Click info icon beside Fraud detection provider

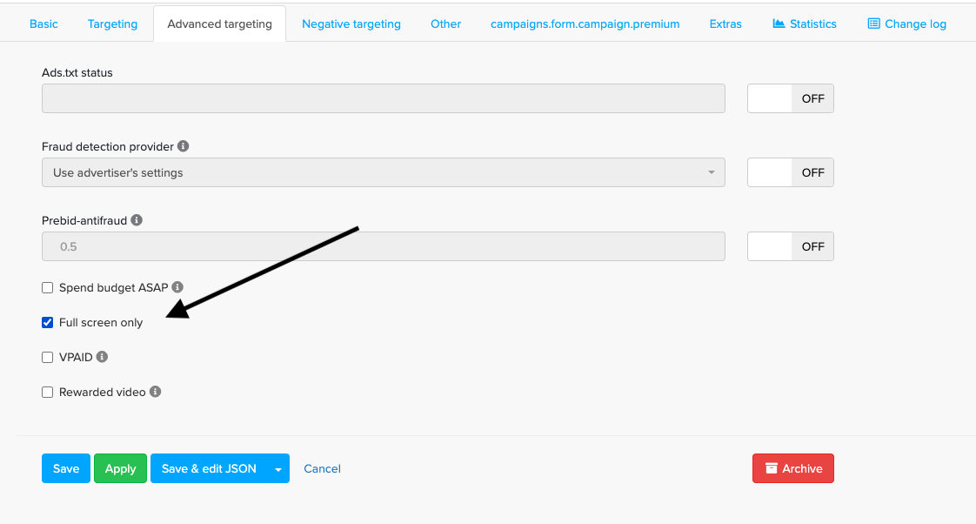(184, 146)
